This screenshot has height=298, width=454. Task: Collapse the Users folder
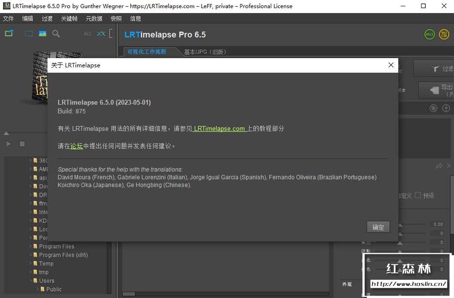click(x=31, y=281)
